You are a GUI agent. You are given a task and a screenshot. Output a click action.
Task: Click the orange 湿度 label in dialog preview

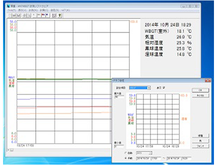(x=184, y=119)
